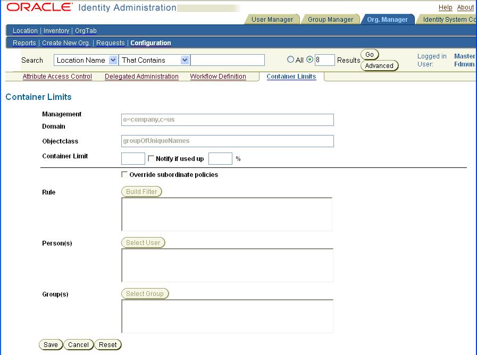Click the search text input field
477x355 pixels.
pyautogui.click(x=228, y=60)
